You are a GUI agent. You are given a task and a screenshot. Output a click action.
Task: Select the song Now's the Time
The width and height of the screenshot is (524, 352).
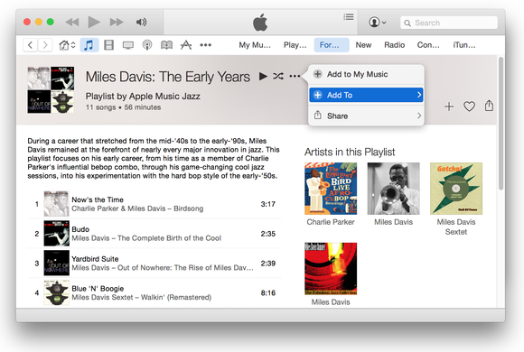coord(154,204)
